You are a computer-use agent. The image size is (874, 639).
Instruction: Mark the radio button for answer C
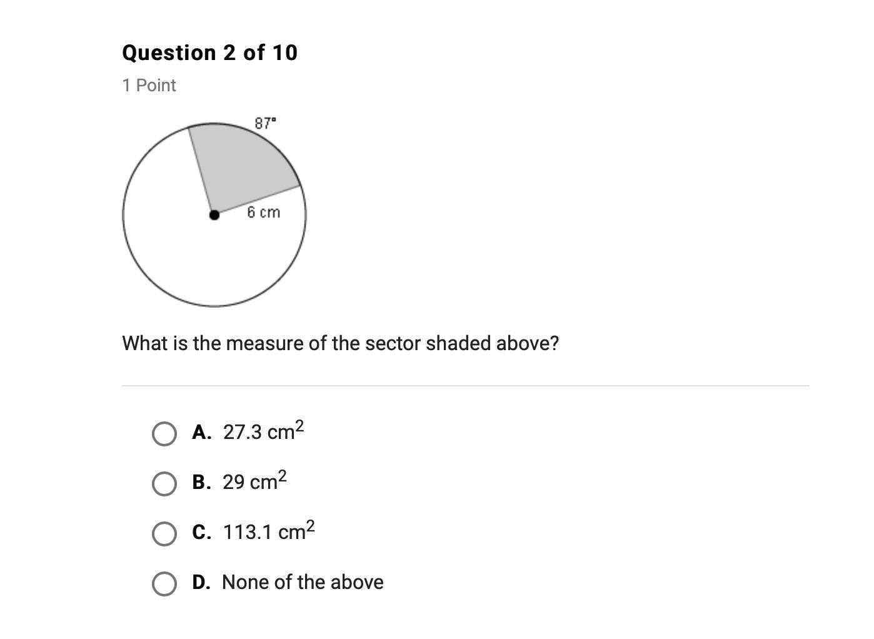pyautogui.click(x=164, y=533)
